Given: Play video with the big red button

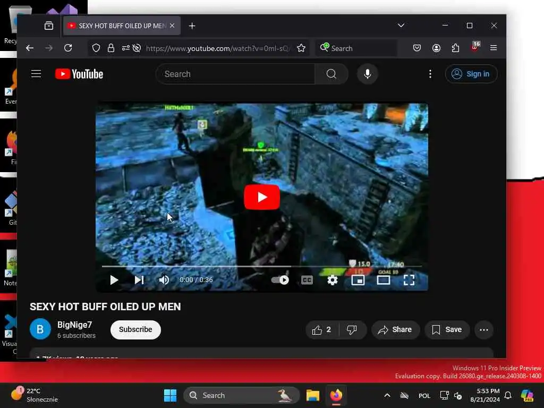Looking at the screenshot, I should [x=262, y=197].
